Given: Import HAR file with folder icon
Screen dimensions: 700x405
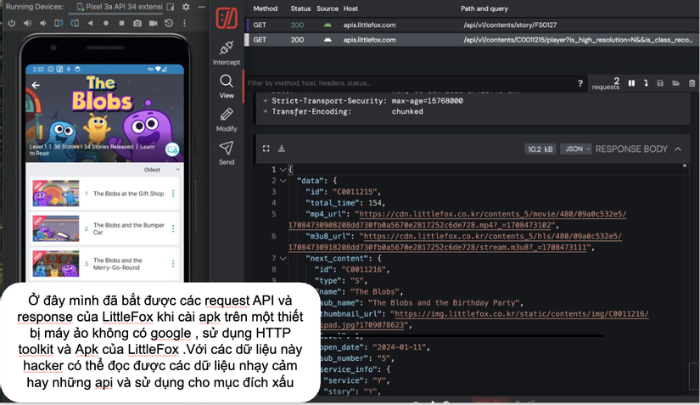Looking at the screenshot, I should point(676,83).
